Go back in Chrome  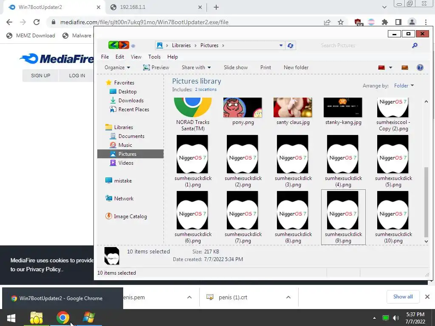pyautogui.click(x=9, y=22)
